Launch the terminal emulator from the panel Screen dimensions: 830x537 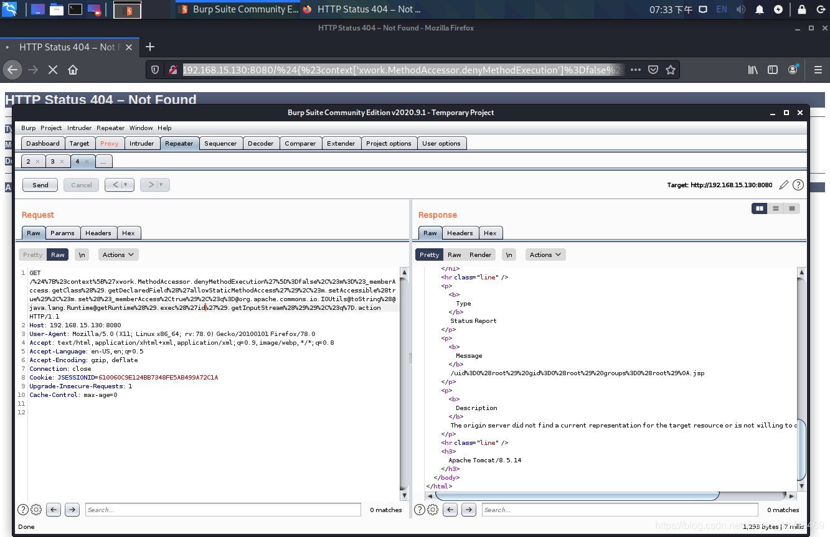point(75,9)
